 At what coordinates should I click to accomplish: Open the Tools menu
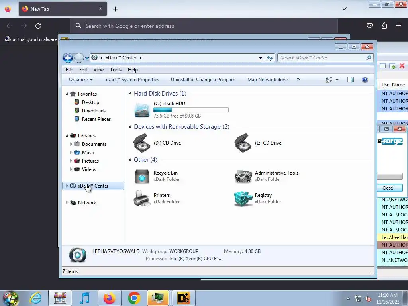[116, 70]
